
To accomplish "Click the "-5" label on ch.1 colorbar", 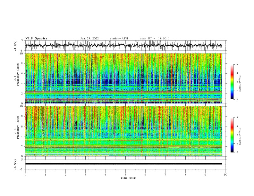I will click(x=237, y=82).
